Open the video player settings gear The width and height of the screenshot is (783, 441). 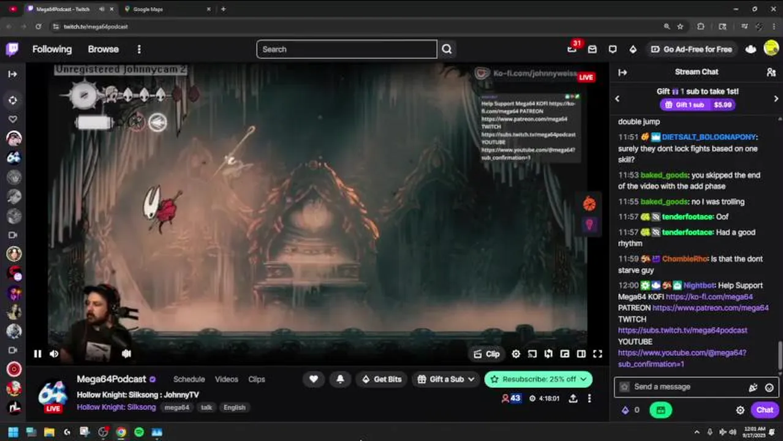click(516, 354)
